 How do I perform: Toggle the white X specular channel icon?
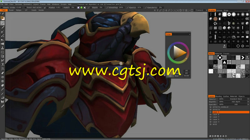pyautogui.click(x=85, y=7)
